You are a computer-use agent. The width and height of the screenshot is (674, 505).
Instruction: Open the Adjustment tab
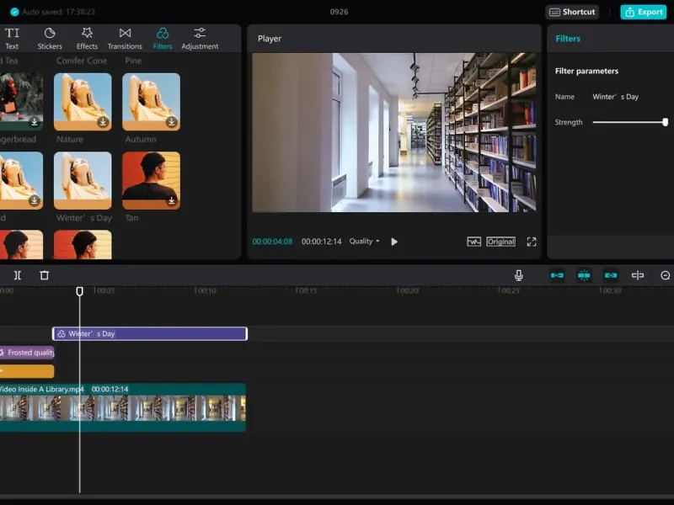tap(200, 38)
